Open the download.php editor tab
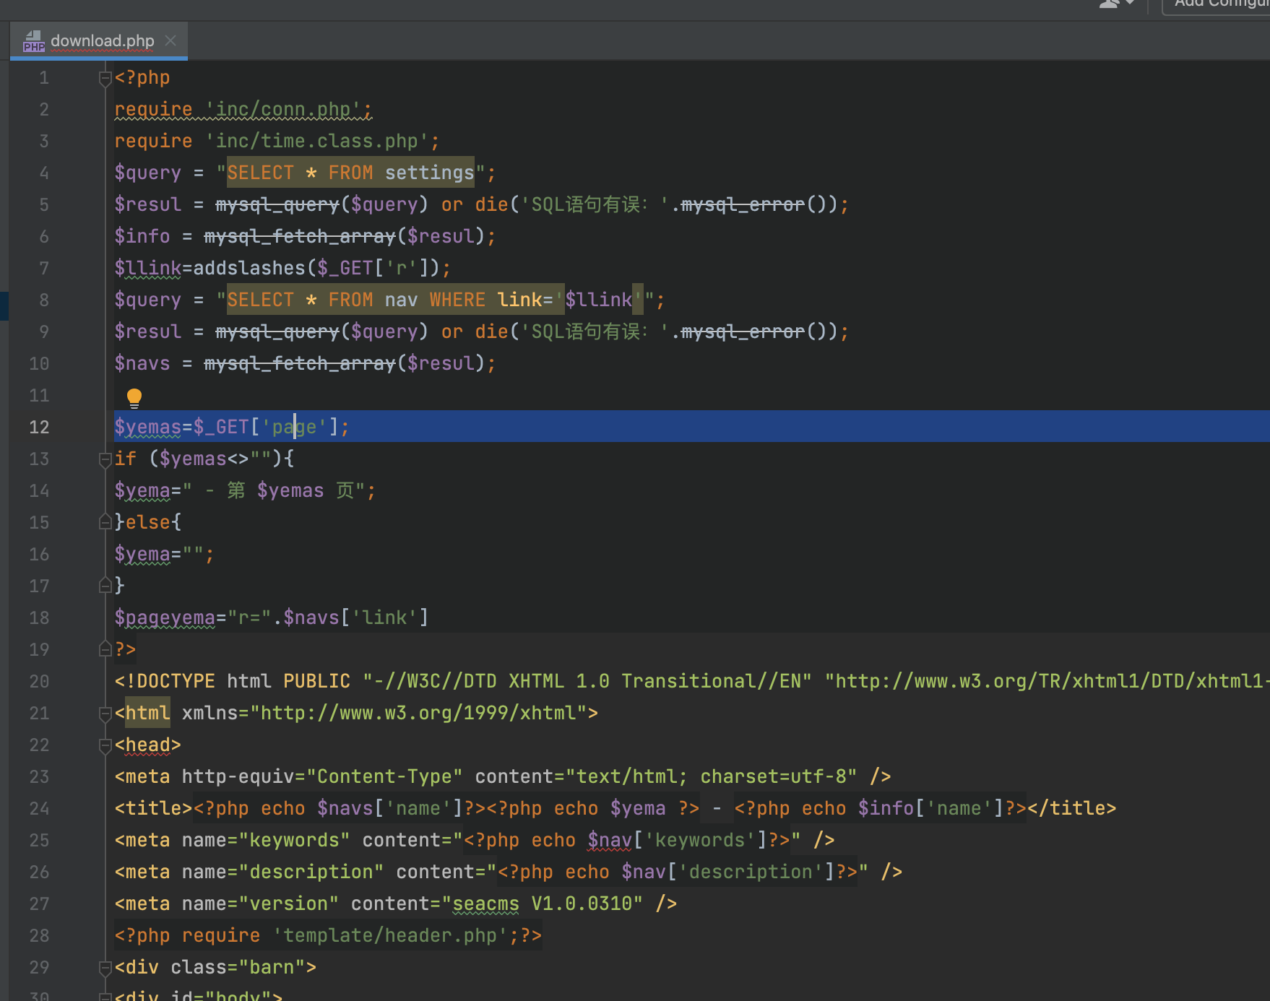The image size is (1270, 1001). [99, 40]
